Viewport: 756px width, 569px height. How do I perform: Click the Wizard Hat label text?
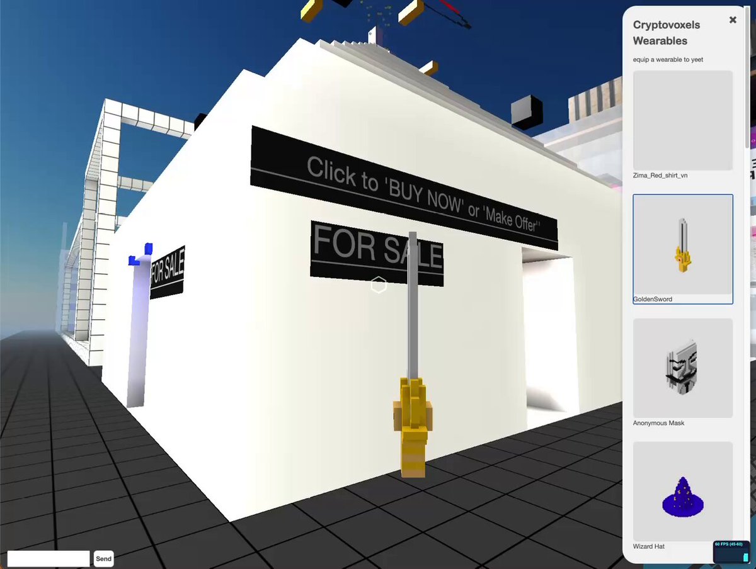coord(649,546)
